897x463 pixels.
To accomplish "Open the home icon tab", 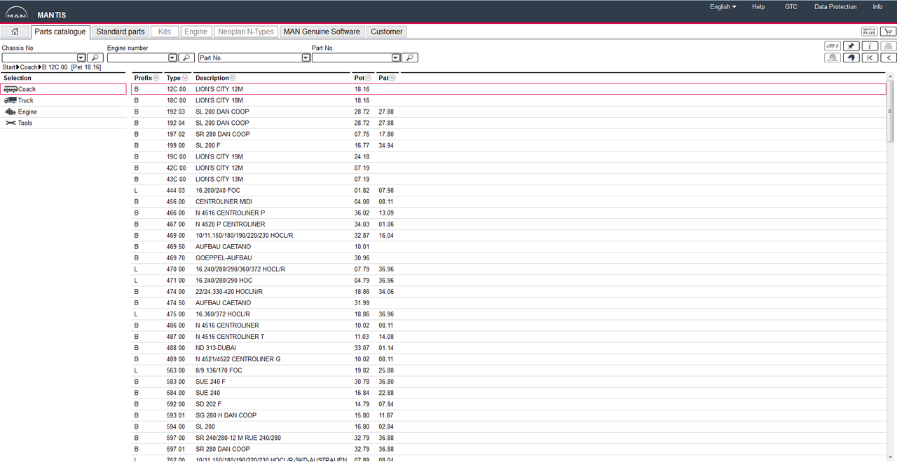I will coord(15,32).
